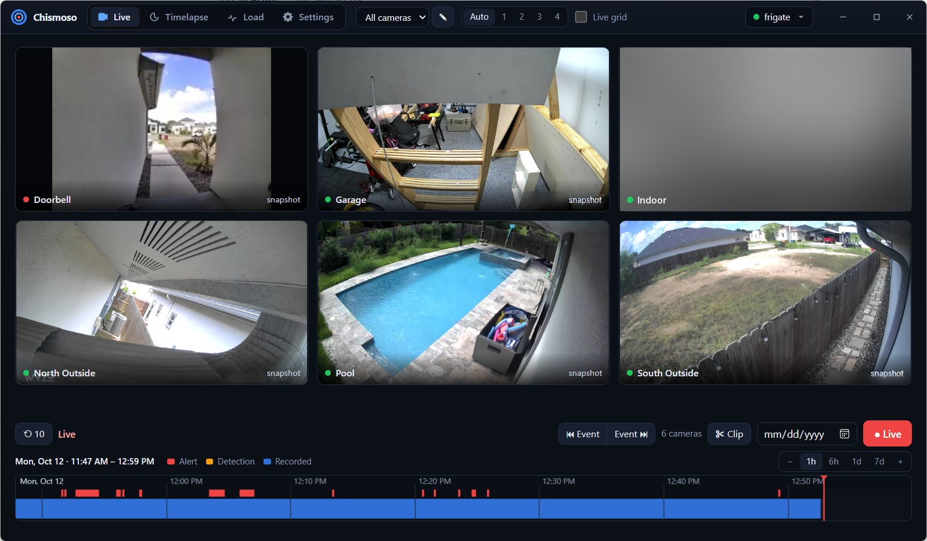Viewport: 927px width, 541px height.
Task: Minimize the Chismoso window
Action: [x=843, y=17]
